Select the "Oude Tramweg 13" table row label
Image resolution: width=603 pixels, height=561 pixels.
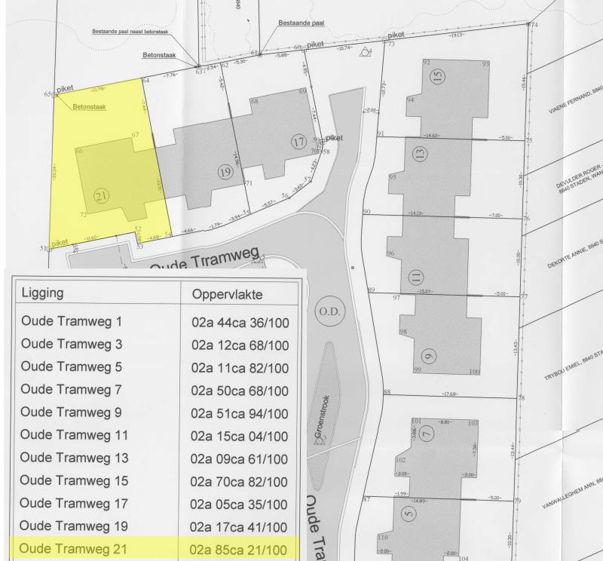click(74, 458)
